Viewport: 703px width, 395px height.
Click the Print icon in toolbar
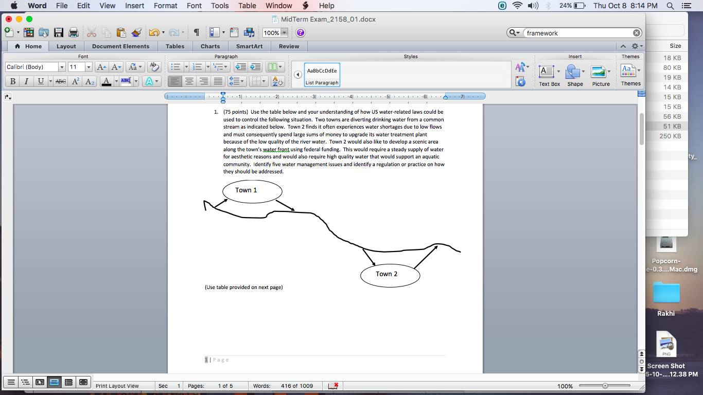73,32
